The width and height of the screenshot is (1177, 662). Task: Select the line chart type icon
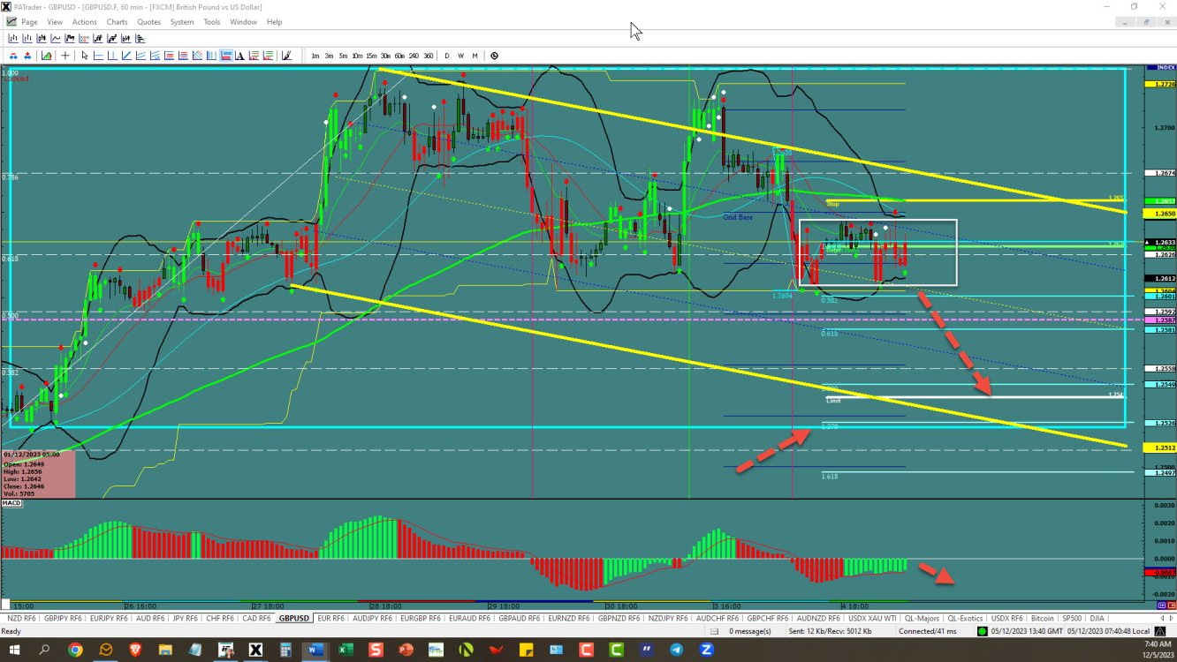pyautogui.click(x=56, y=38)
